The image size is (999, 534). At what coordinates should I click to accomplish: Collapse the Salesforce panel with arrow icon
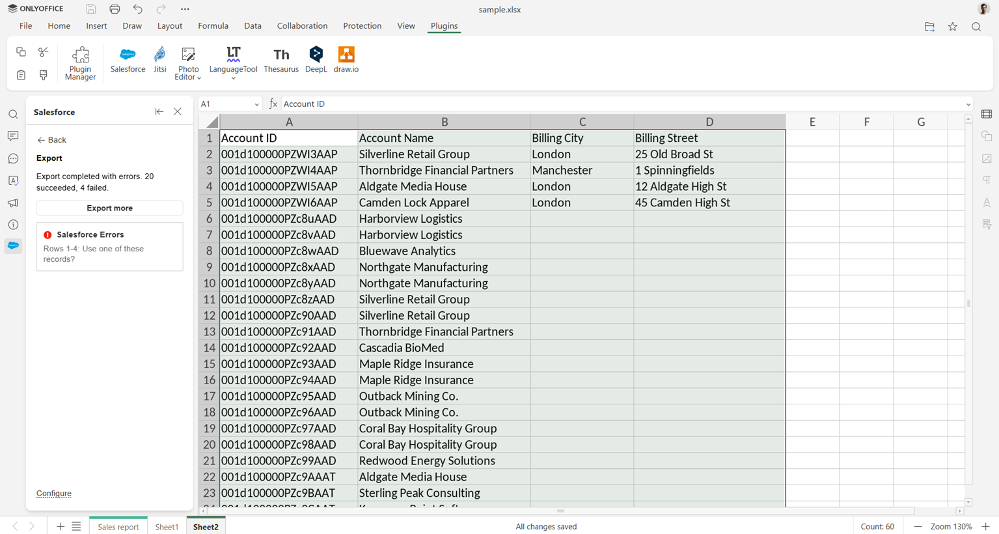pyautogui.click(x=159, y=112)
